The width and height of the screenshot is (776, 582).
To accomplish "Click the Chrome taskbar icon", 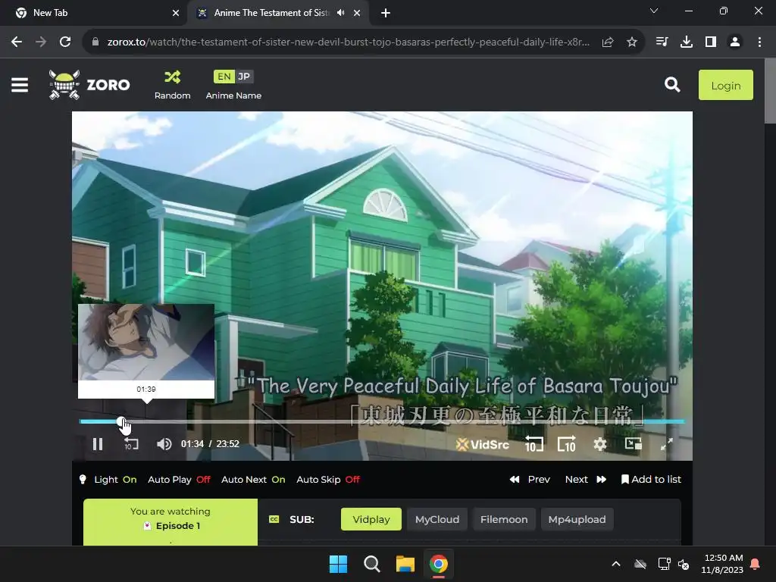I will tap(439, 564).
